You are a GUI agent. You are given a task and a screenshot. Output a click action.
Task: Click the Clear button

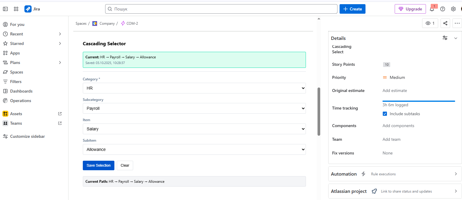125,165
